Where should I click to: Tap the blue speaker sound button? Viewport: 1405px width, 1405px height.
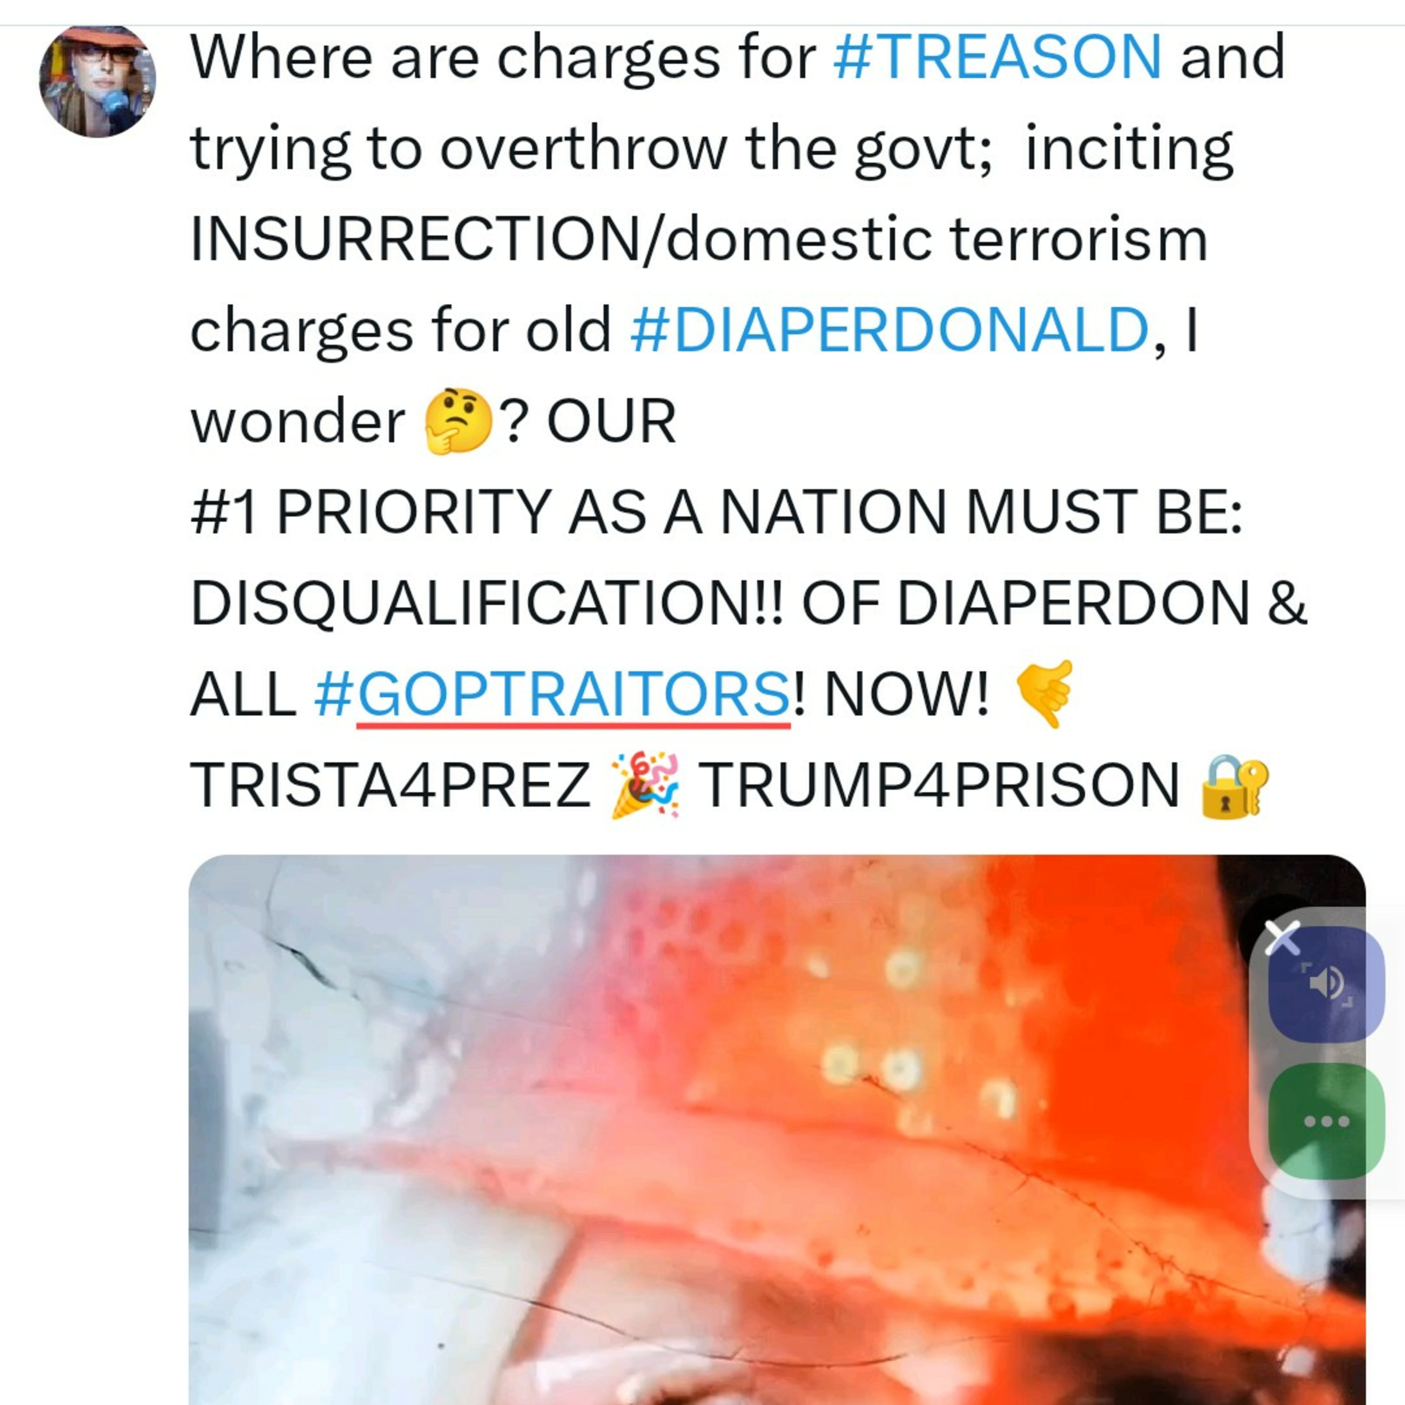(1326, 984)
